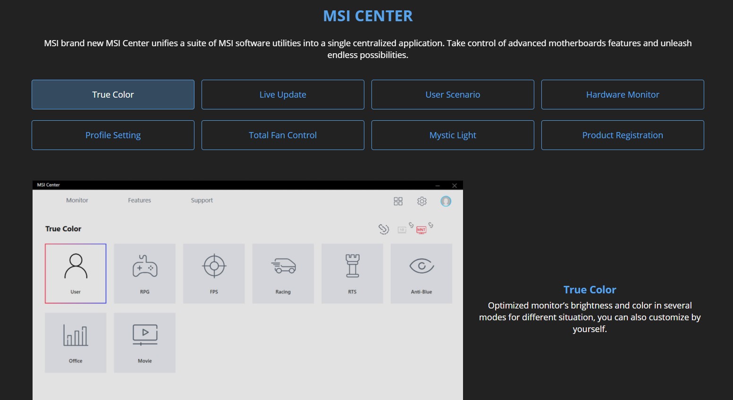Go to the Monitor tab
The image size is (733, 400).
tap(77, 200)
